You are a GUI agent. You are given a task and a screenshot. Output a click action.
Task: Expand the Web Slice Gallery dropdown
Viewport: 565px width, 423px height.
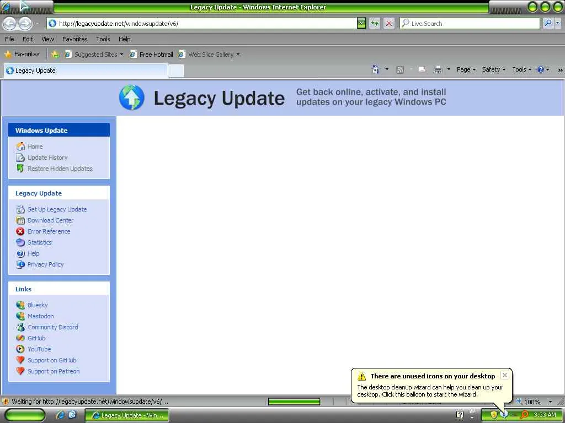point(238,55)
